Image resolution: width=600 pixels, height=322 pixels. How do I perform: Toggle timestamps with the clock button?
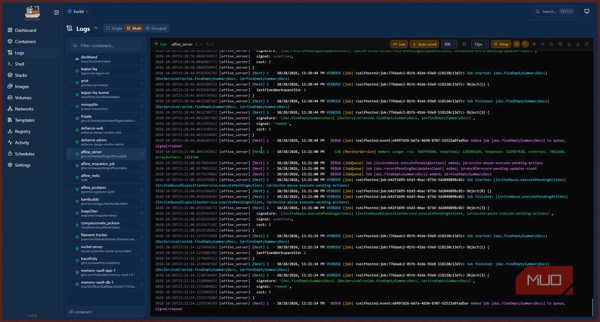coord(517,44)
